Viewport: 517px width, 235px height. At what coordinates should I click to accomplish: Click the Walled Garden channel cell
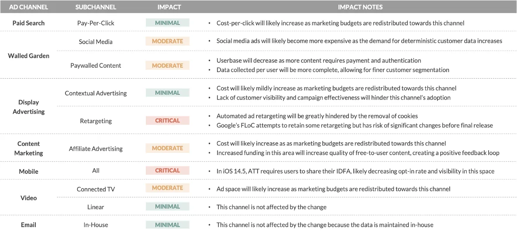pos(28,56)
